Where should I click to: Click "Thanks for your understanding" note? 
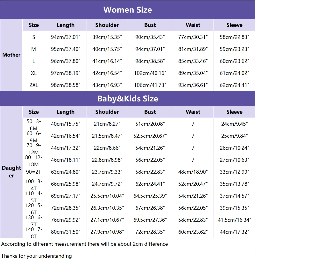click(36, 256)
